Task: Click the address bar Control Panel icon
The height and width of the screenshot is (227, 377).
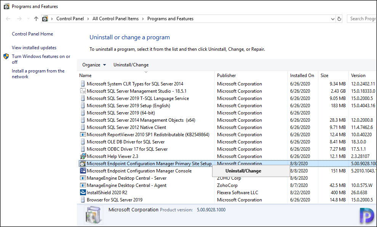Action: [x=45, y=19]
